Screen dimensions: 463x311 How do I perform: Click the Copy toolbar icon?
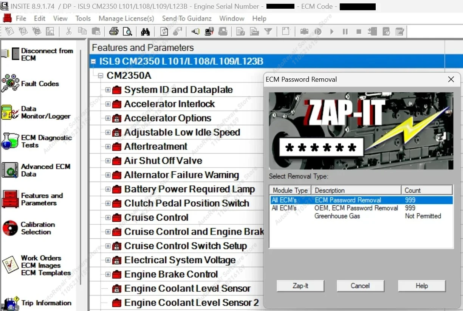click(82, 31)
